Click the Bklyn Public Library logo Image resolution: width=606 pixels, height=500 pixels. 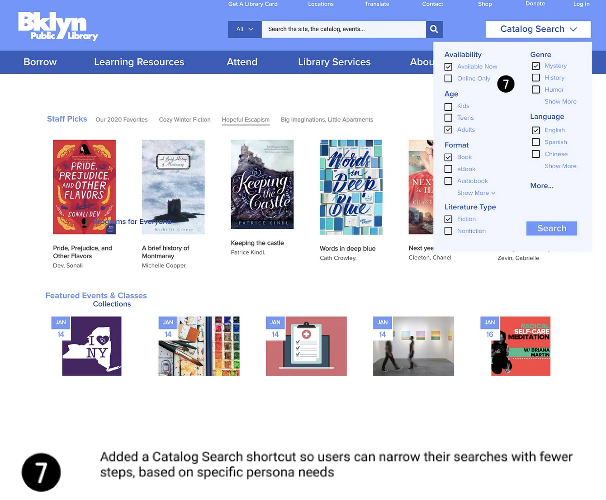pos(58,26)
